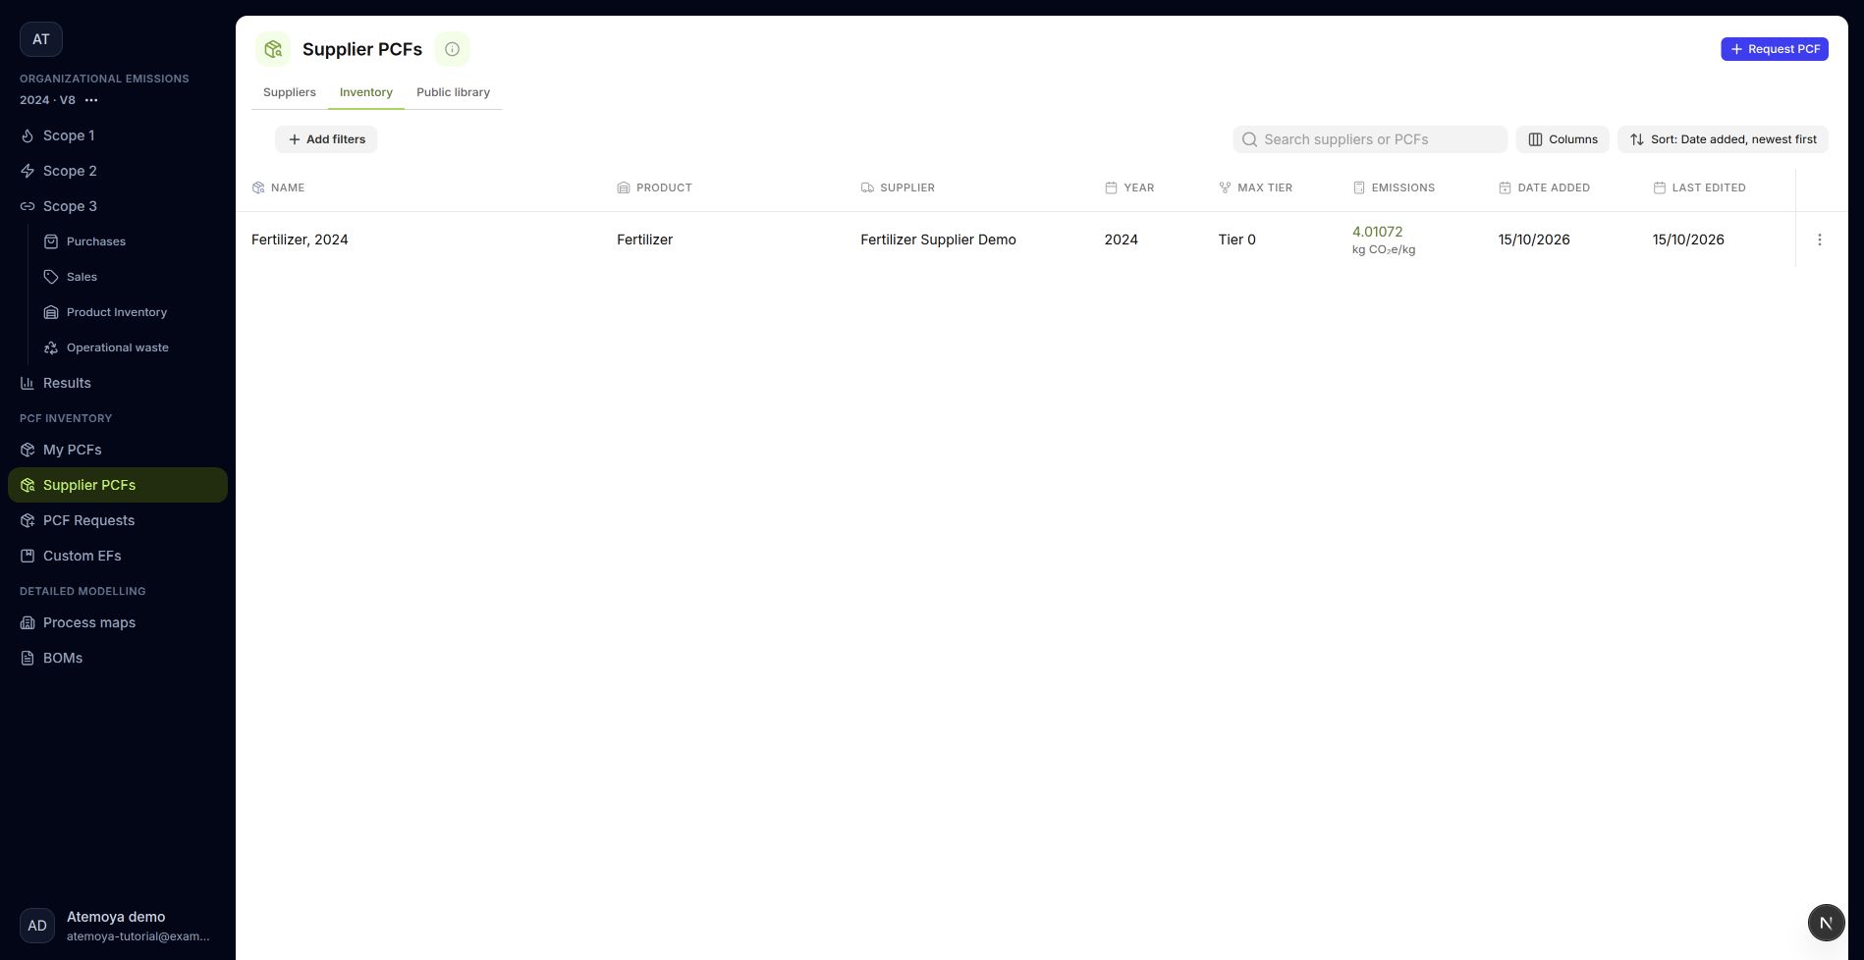The height and width of the screenshot is (960, 1864).
Task: Click the EMISSIONS column header
Action: click(x=1394, y=187)
